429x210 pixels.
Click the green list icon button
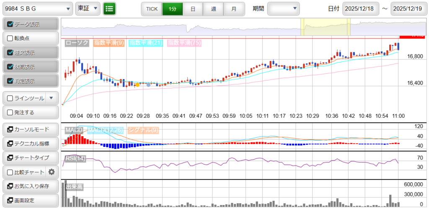[x=109, y=8]
